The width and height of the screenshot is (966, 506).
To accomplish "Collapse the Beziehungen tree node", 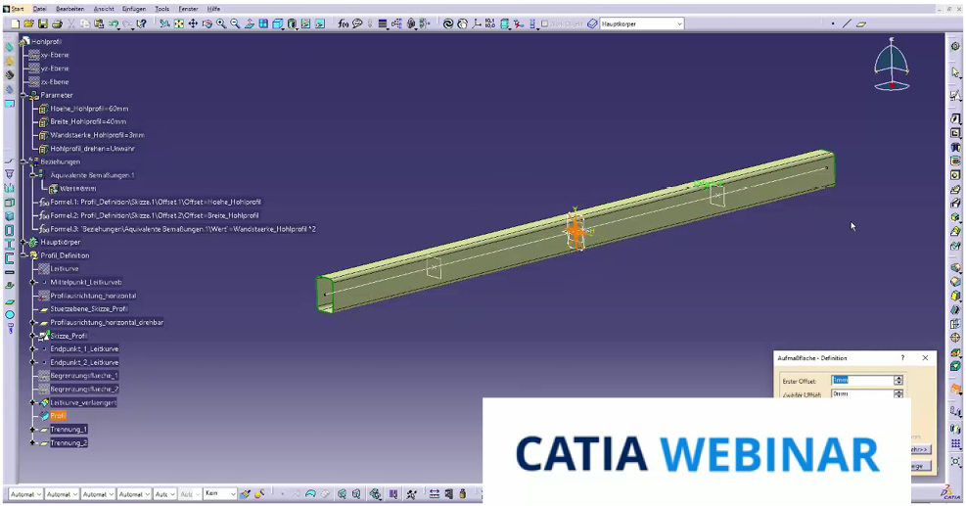I will point(24,162).
